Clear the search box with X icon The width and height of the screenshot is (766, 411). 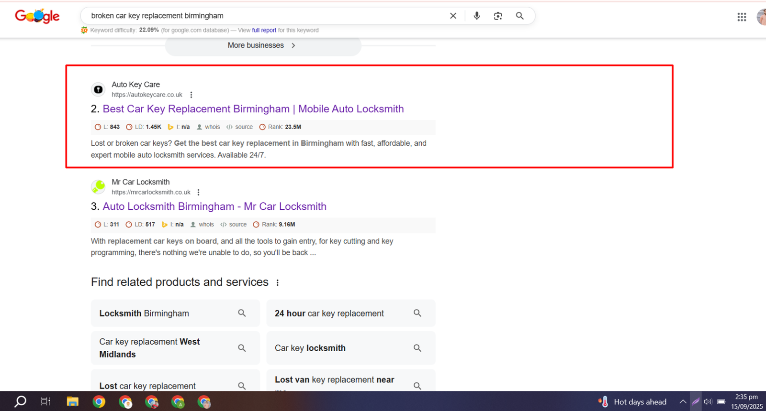click(x=453, y=16)
